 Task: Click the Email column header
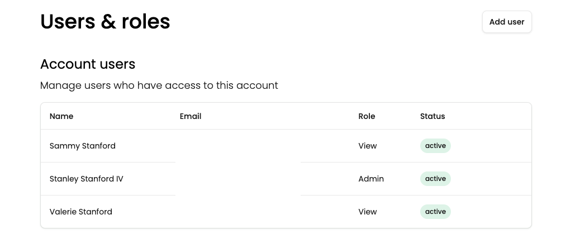click(x=191, y=116)
